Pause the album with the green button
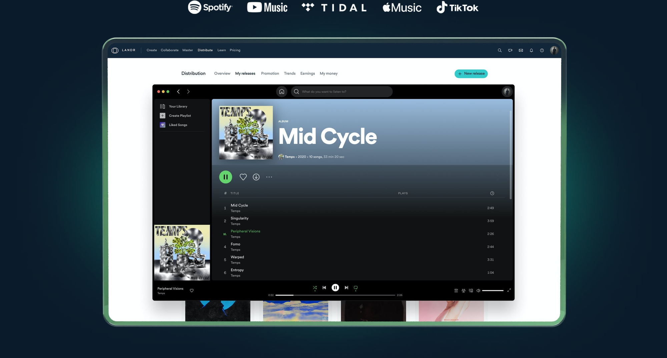Screen dimensions: 667x358 [x=226, y=177]
